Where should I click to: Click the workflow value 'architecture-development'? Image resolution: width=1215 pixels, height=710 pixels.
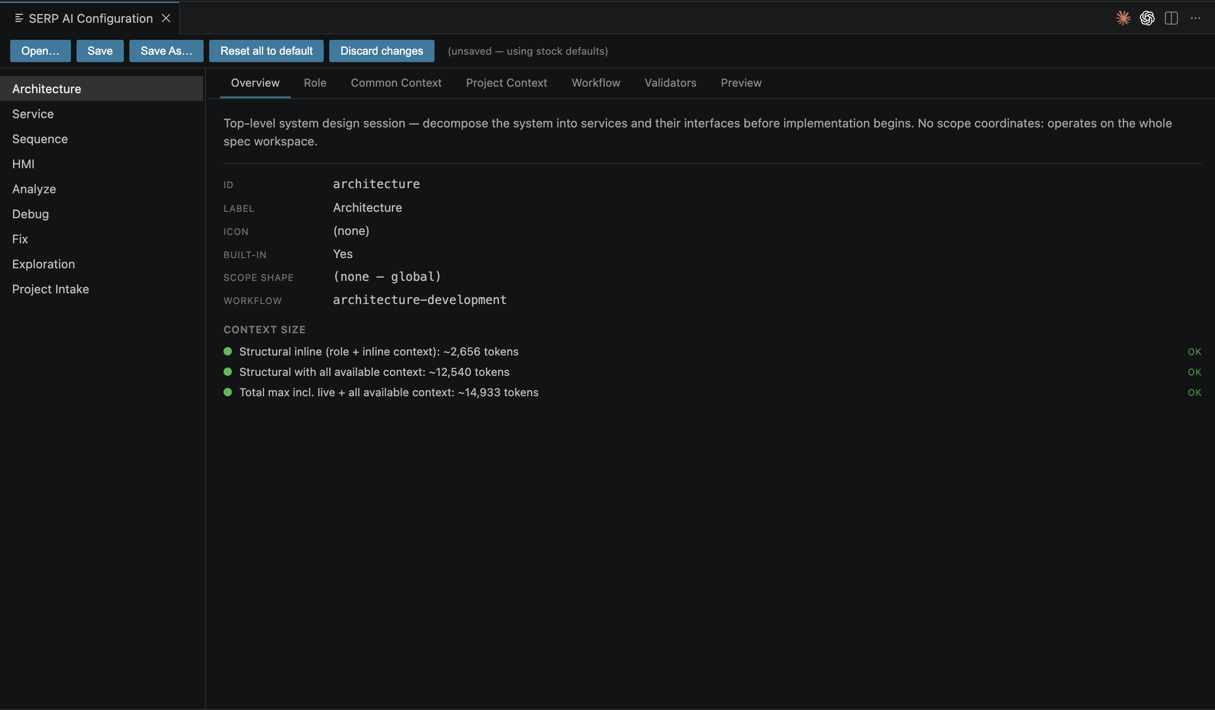[420, 299]
